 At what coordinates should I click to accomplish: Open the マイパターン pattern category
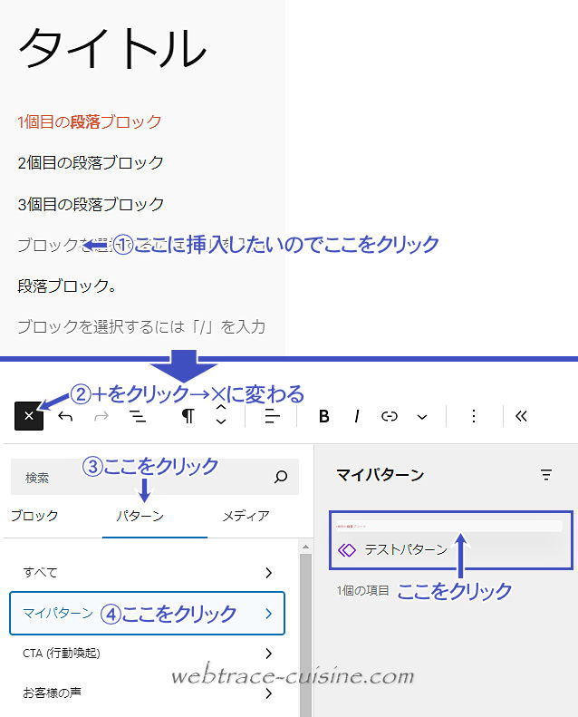click(x=147, y=613)
